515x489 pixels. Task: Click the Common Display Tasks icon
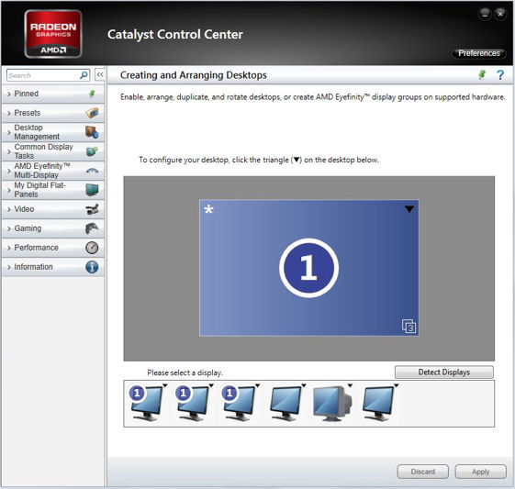click(x=92, y=151)
